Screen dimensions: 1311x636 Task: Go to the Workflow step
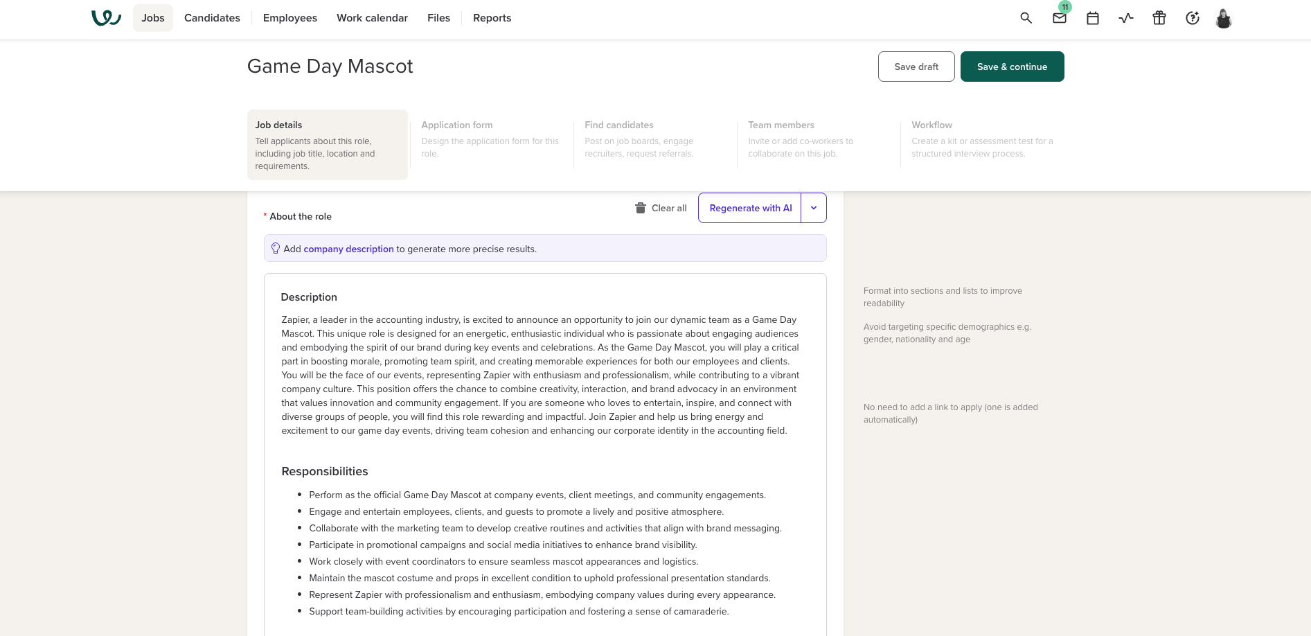(x=983, y=139)
